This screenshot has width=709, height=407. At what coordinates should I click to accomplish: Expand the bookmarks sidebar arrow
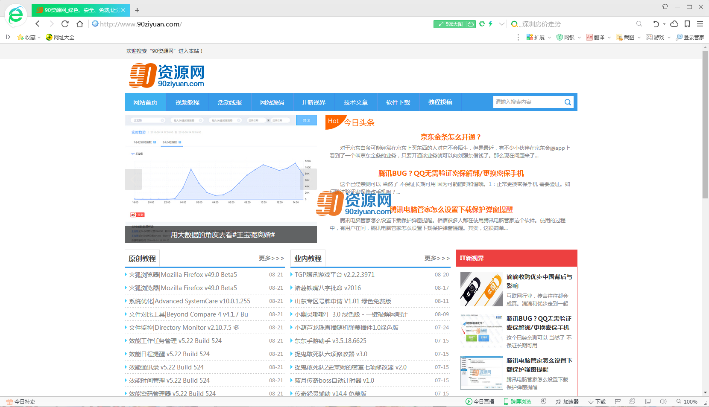(8, 37)
